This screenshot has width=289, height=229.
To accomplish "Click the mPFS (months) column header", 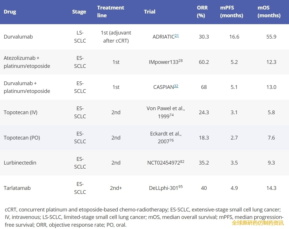I will point(231,12).
